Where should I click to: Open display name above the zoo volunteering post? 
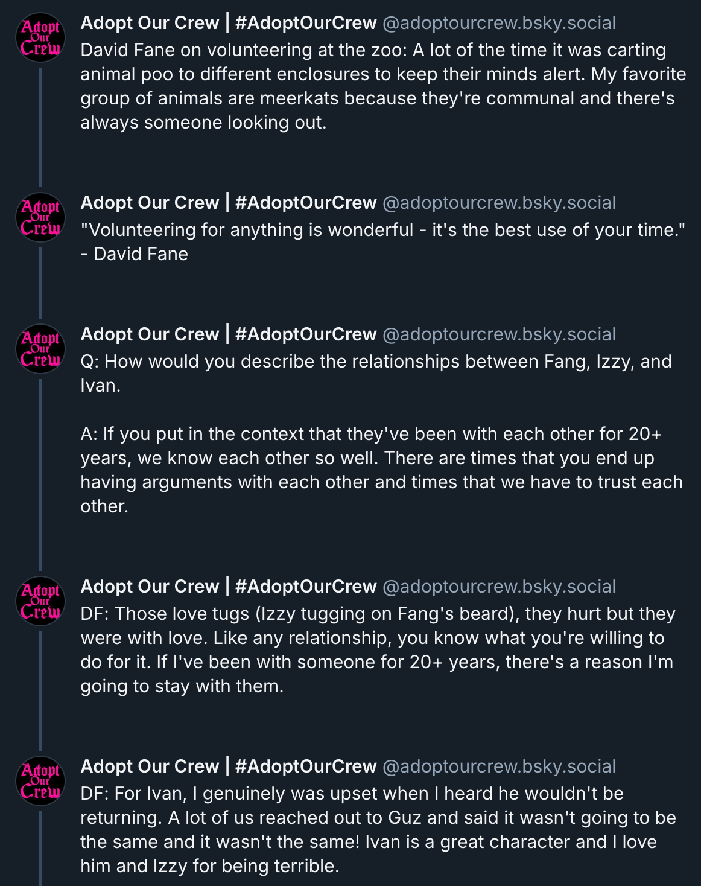pos(228,23)
